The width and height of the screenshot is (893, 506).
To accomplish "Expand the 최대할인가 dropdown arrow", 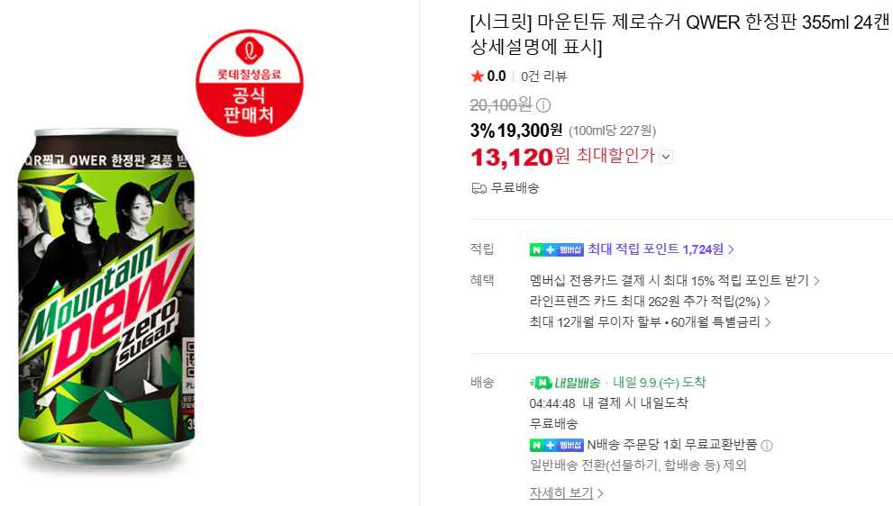I will [666, 157].
